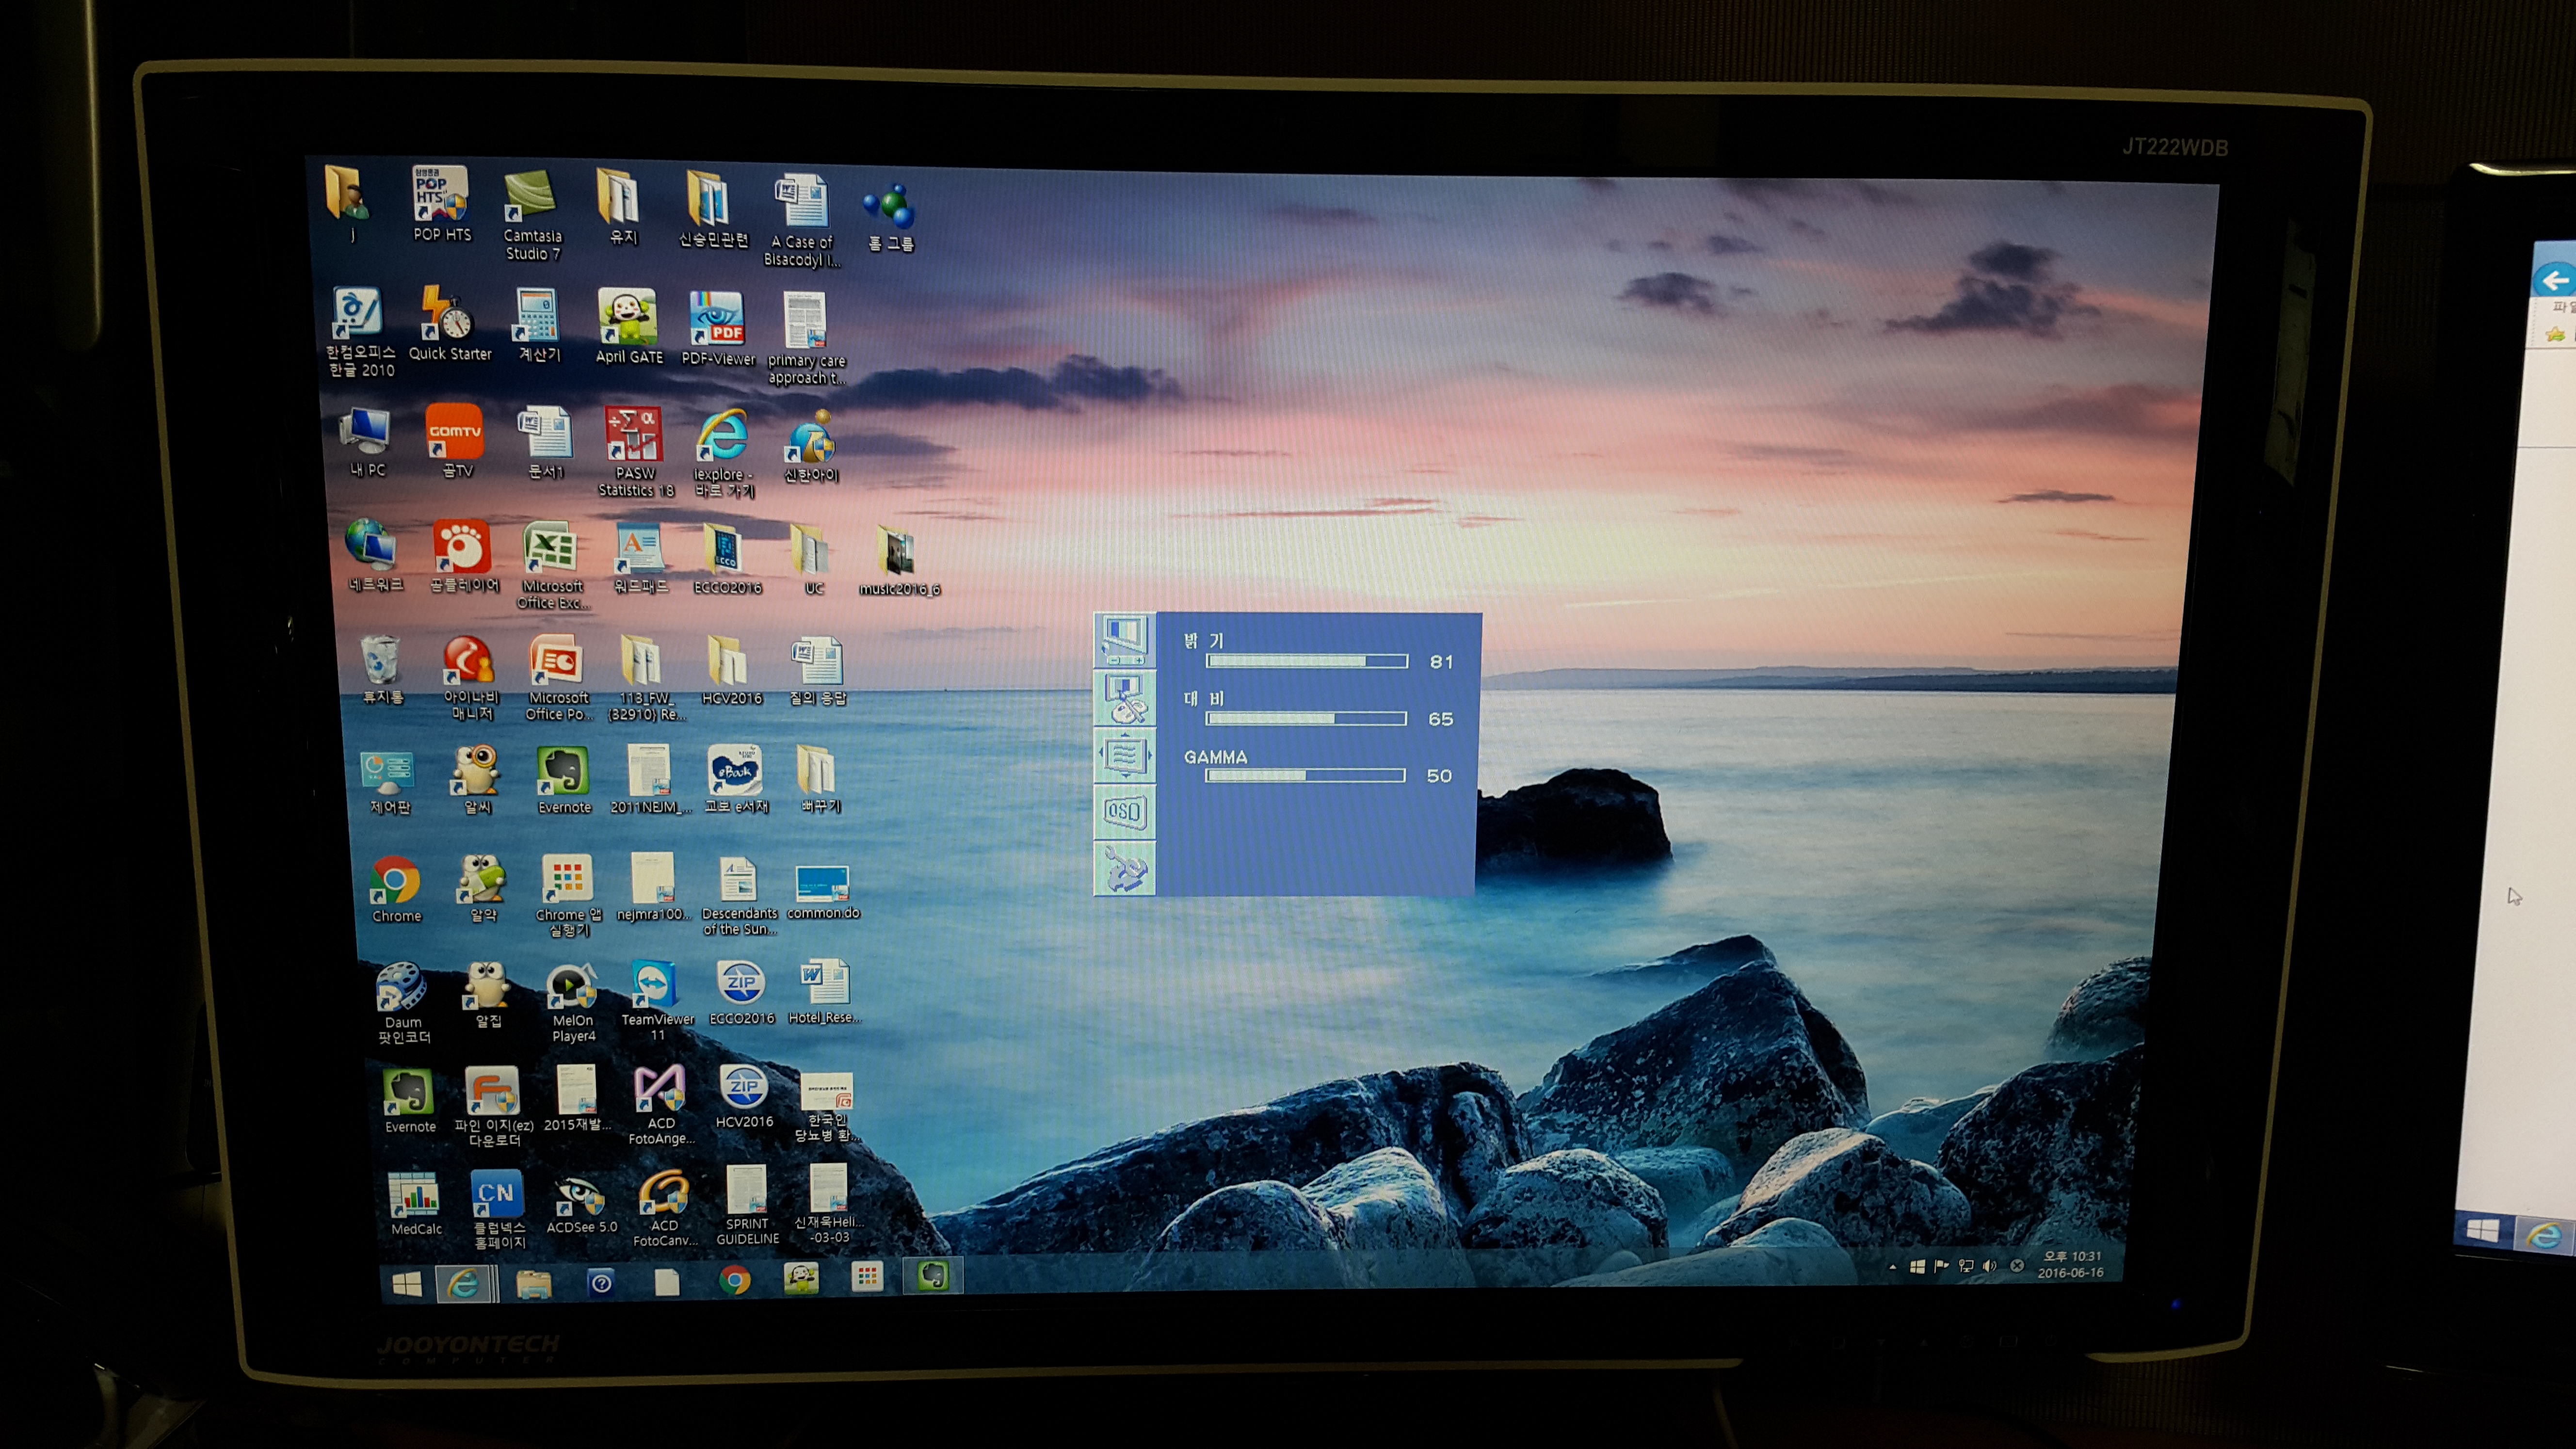Open Microsoft Office Excel shortcut
Viewport: 2576px width, 1449px height.
[x=552, y=565]
